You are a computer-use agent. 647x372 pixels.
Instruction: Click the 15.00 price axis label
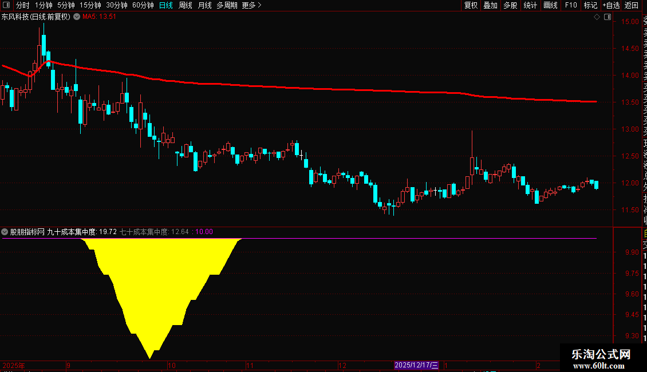(x=630, y=21)
